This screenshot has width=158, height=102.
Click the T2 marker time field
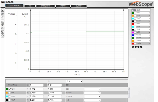point(55,85)
